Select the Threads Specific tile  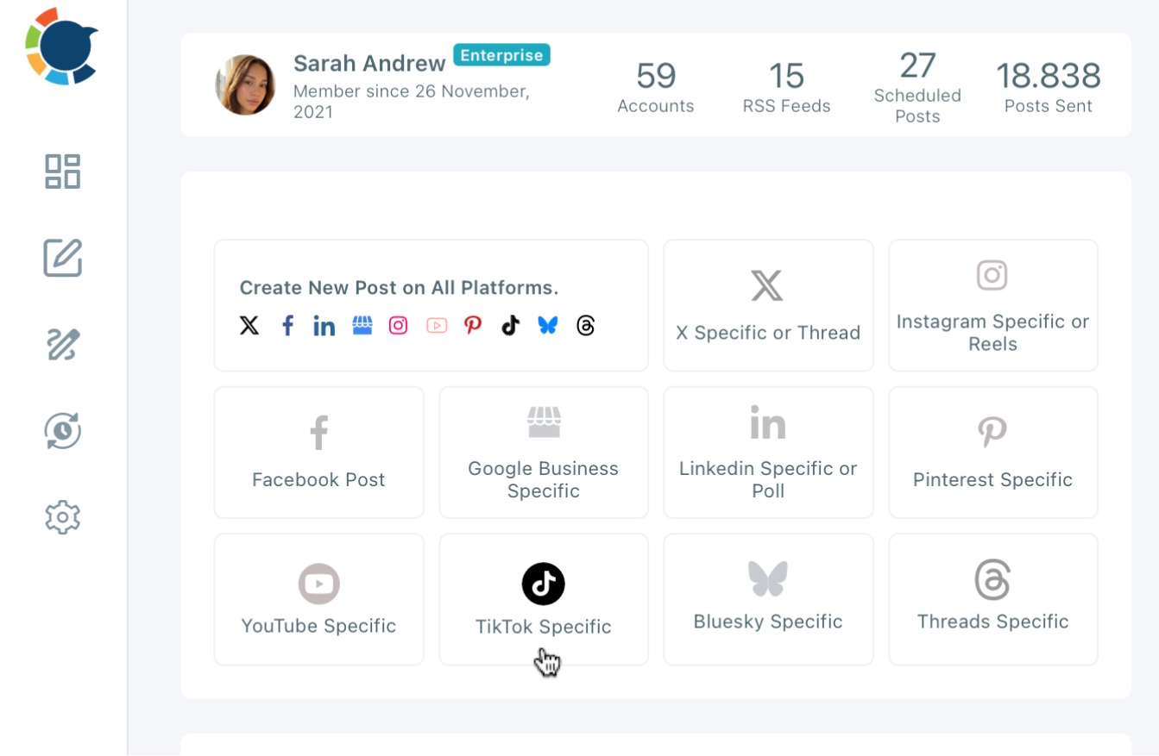click(992, 600)
